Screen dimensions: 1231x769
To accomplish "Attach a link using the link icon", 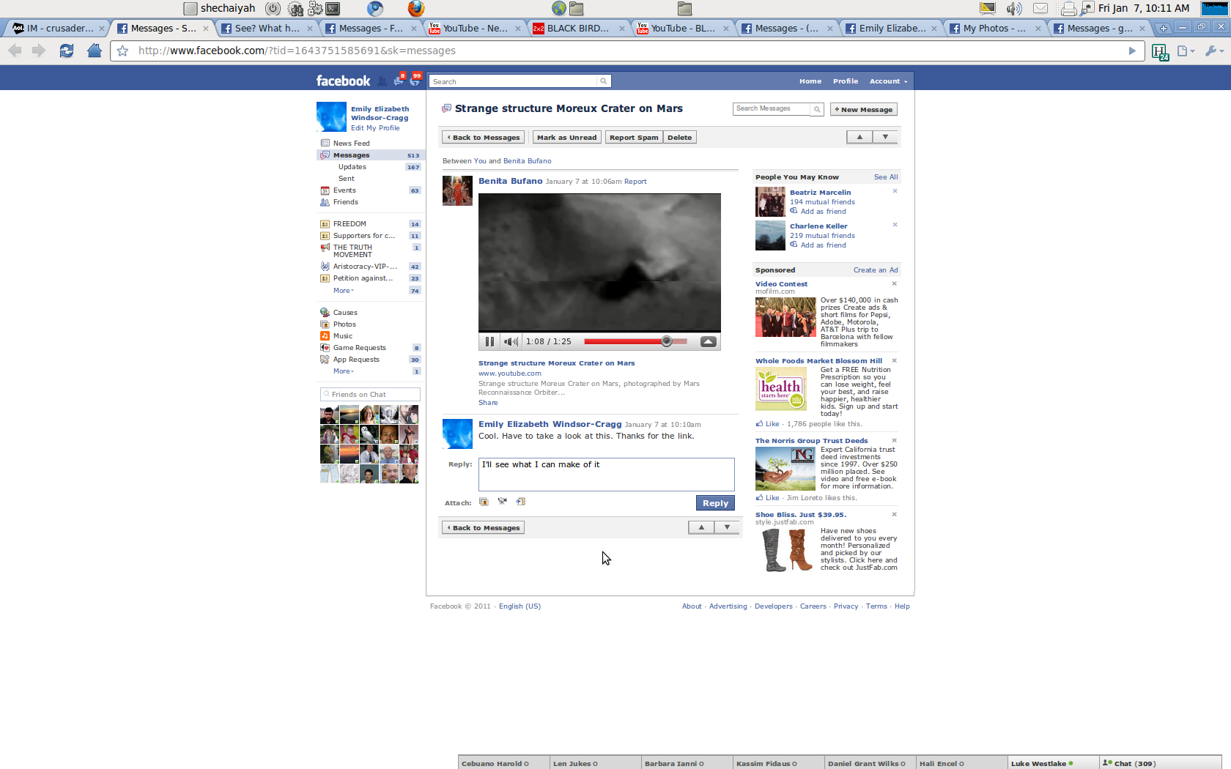I will [x=520, y=502].
